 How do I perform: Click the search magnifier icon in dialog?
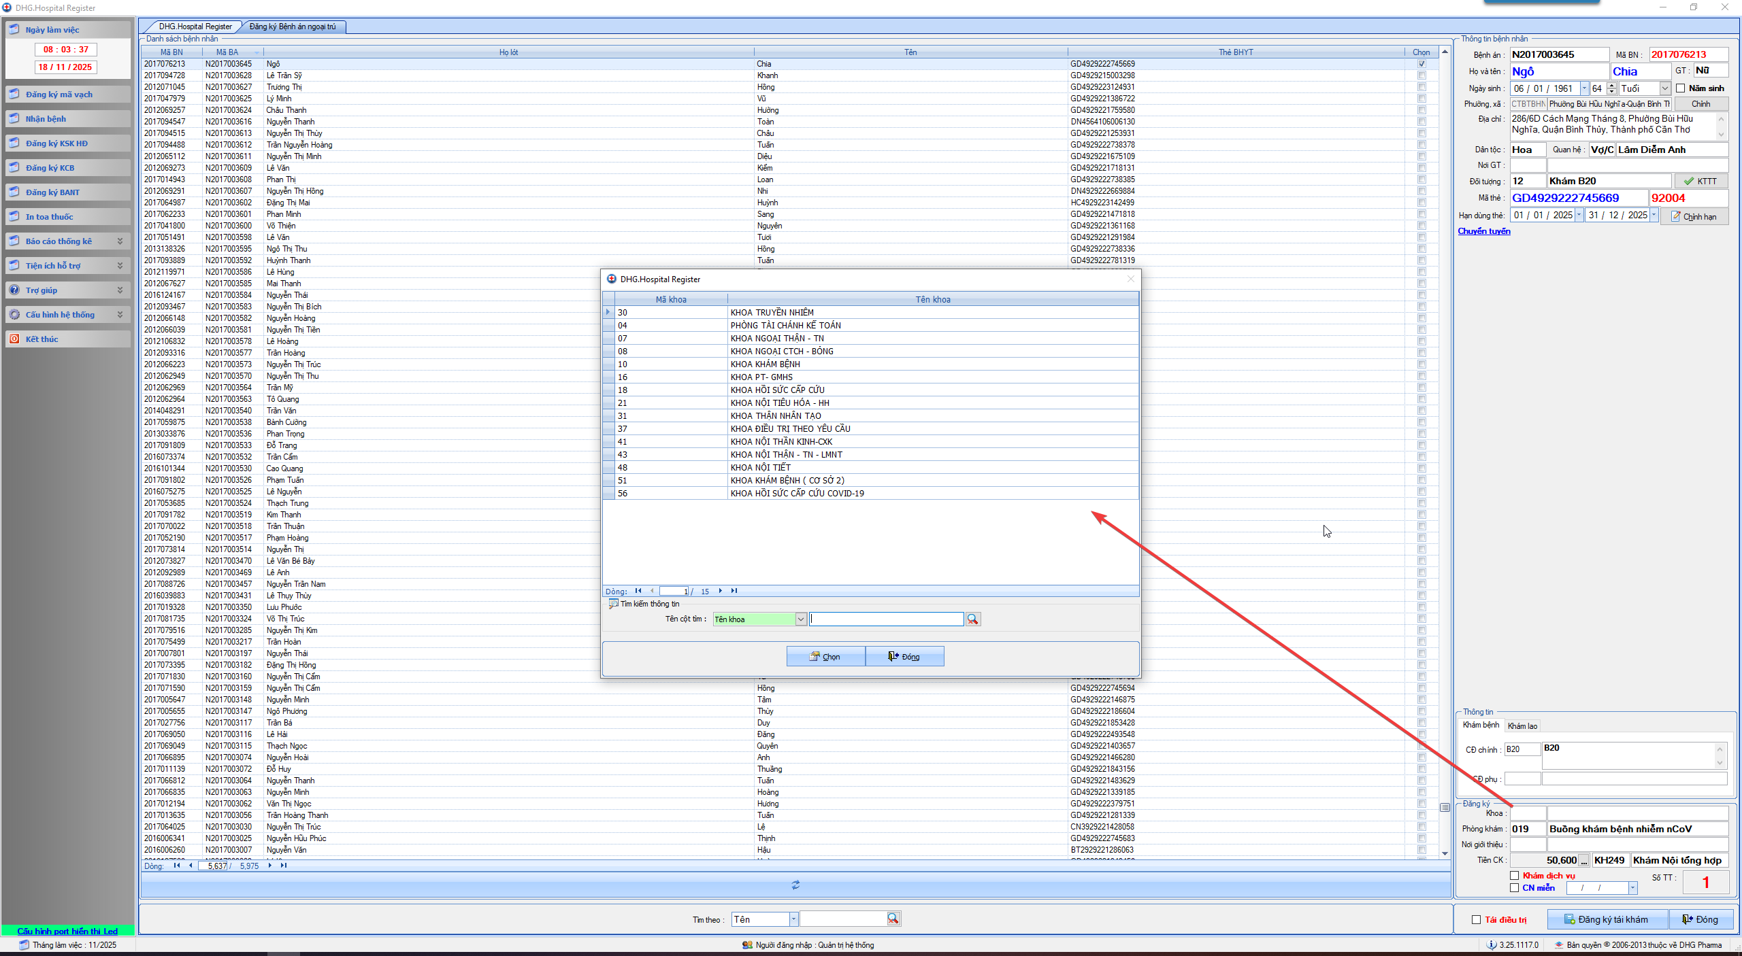972,619
